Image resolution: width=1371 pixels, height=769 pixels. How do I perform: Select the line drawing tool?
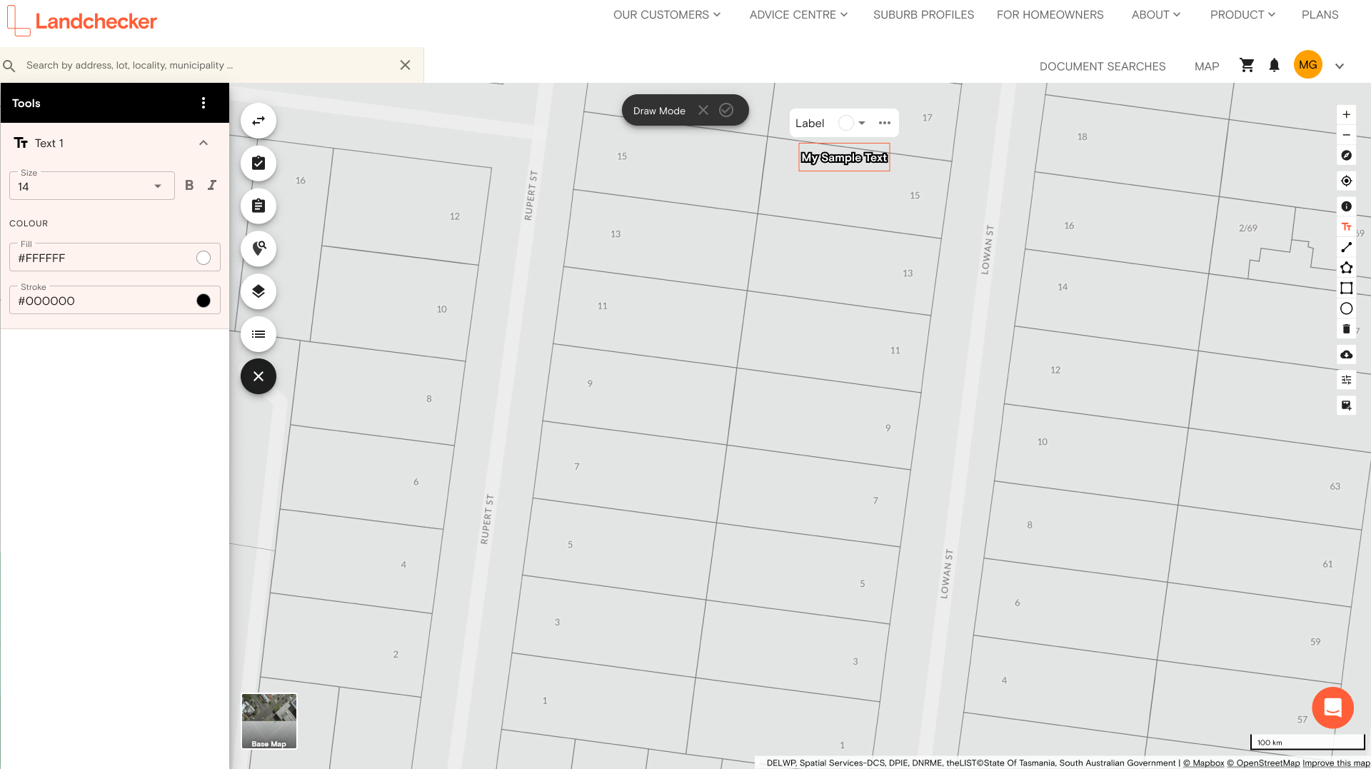coord(1346,247)
